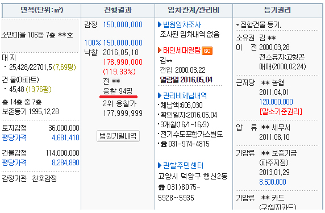Viewport: 325px width, 213px height.
Task: Select the 진행결과 column header
Action: [118, 10]
